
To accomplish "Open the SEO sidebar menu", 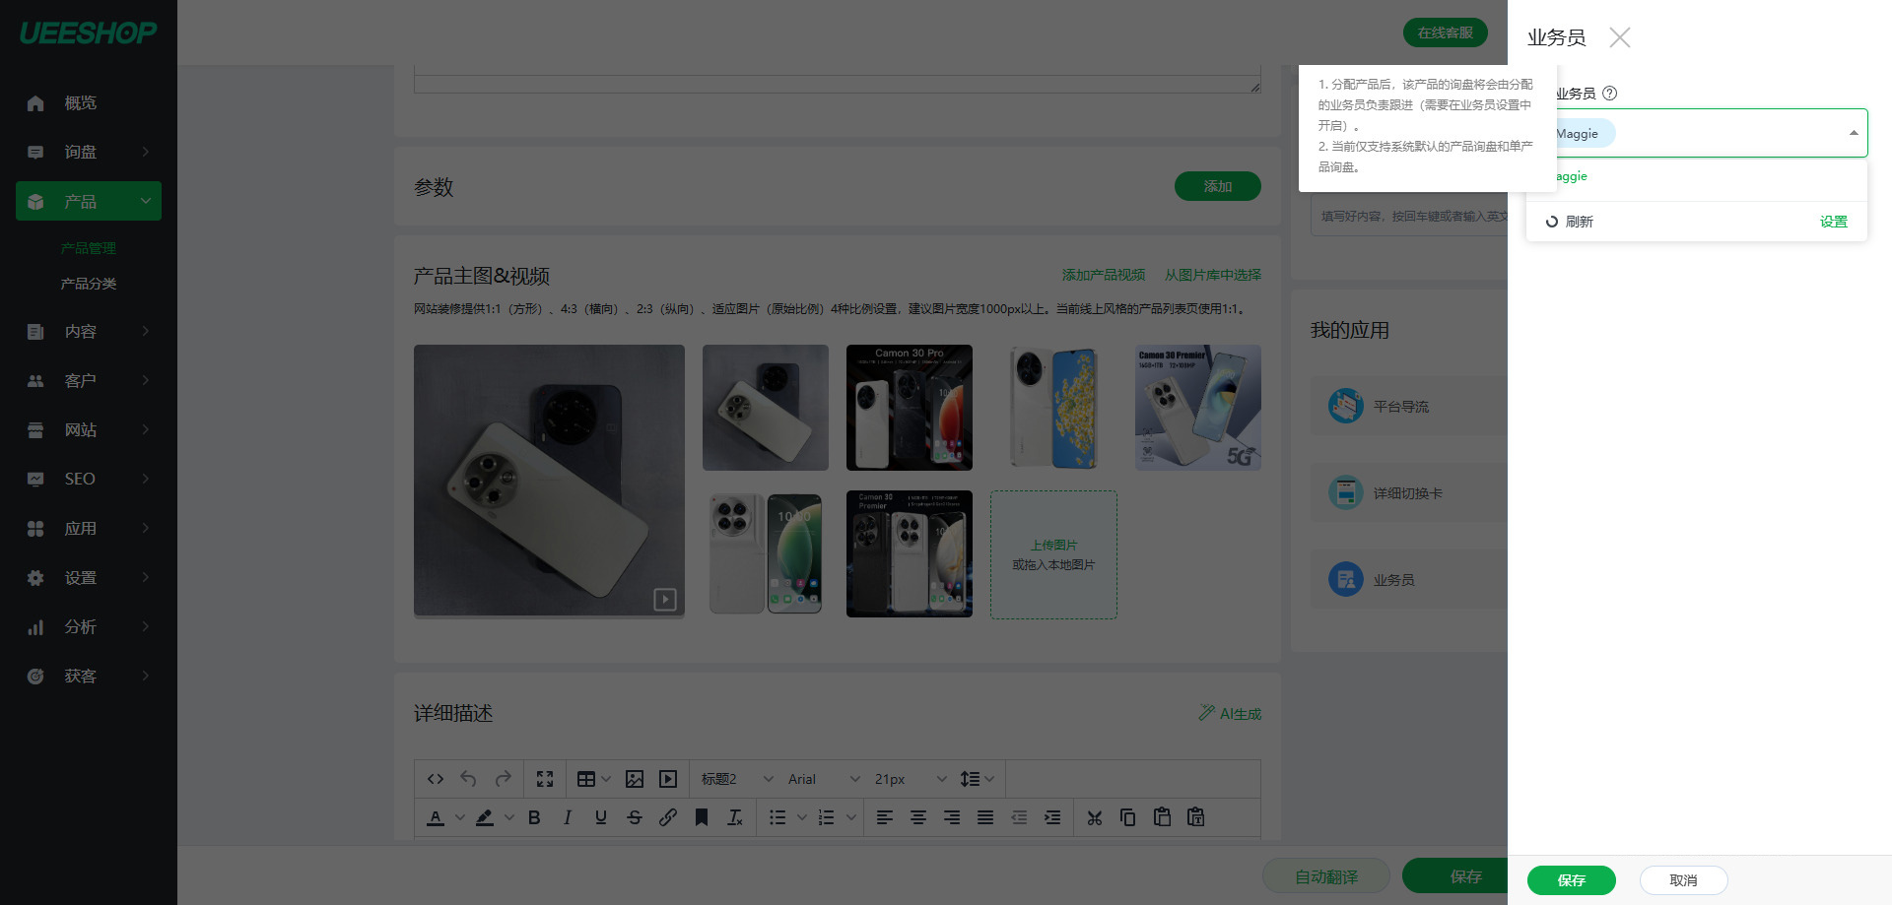I will click(89, 480).
